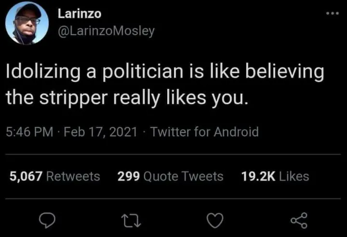
Task: View the 5,067 Retweets list
Action: point(55,176)
